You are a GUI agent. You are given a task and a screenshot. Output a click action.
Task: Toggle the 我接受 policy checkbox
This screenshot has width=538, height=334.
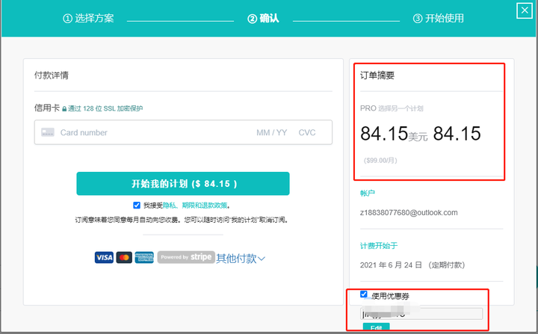click(x=137, y=205)
